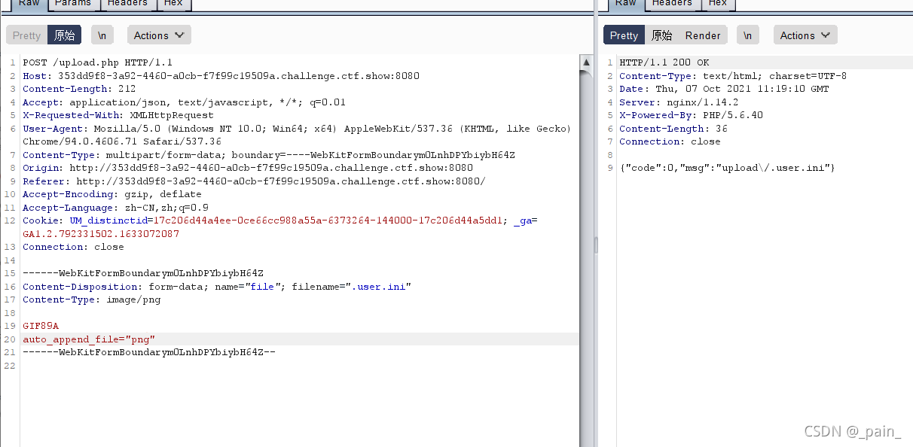
Task: Click the closing WebKitFormBoundary line 21
Action: click(x=149, y=352)
